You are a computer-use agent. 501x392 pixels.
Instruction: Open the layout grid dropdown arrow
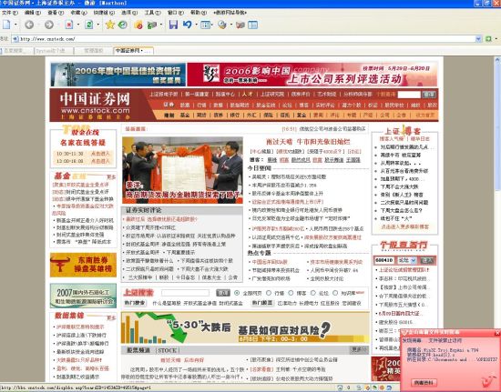[x=212, y=25]
